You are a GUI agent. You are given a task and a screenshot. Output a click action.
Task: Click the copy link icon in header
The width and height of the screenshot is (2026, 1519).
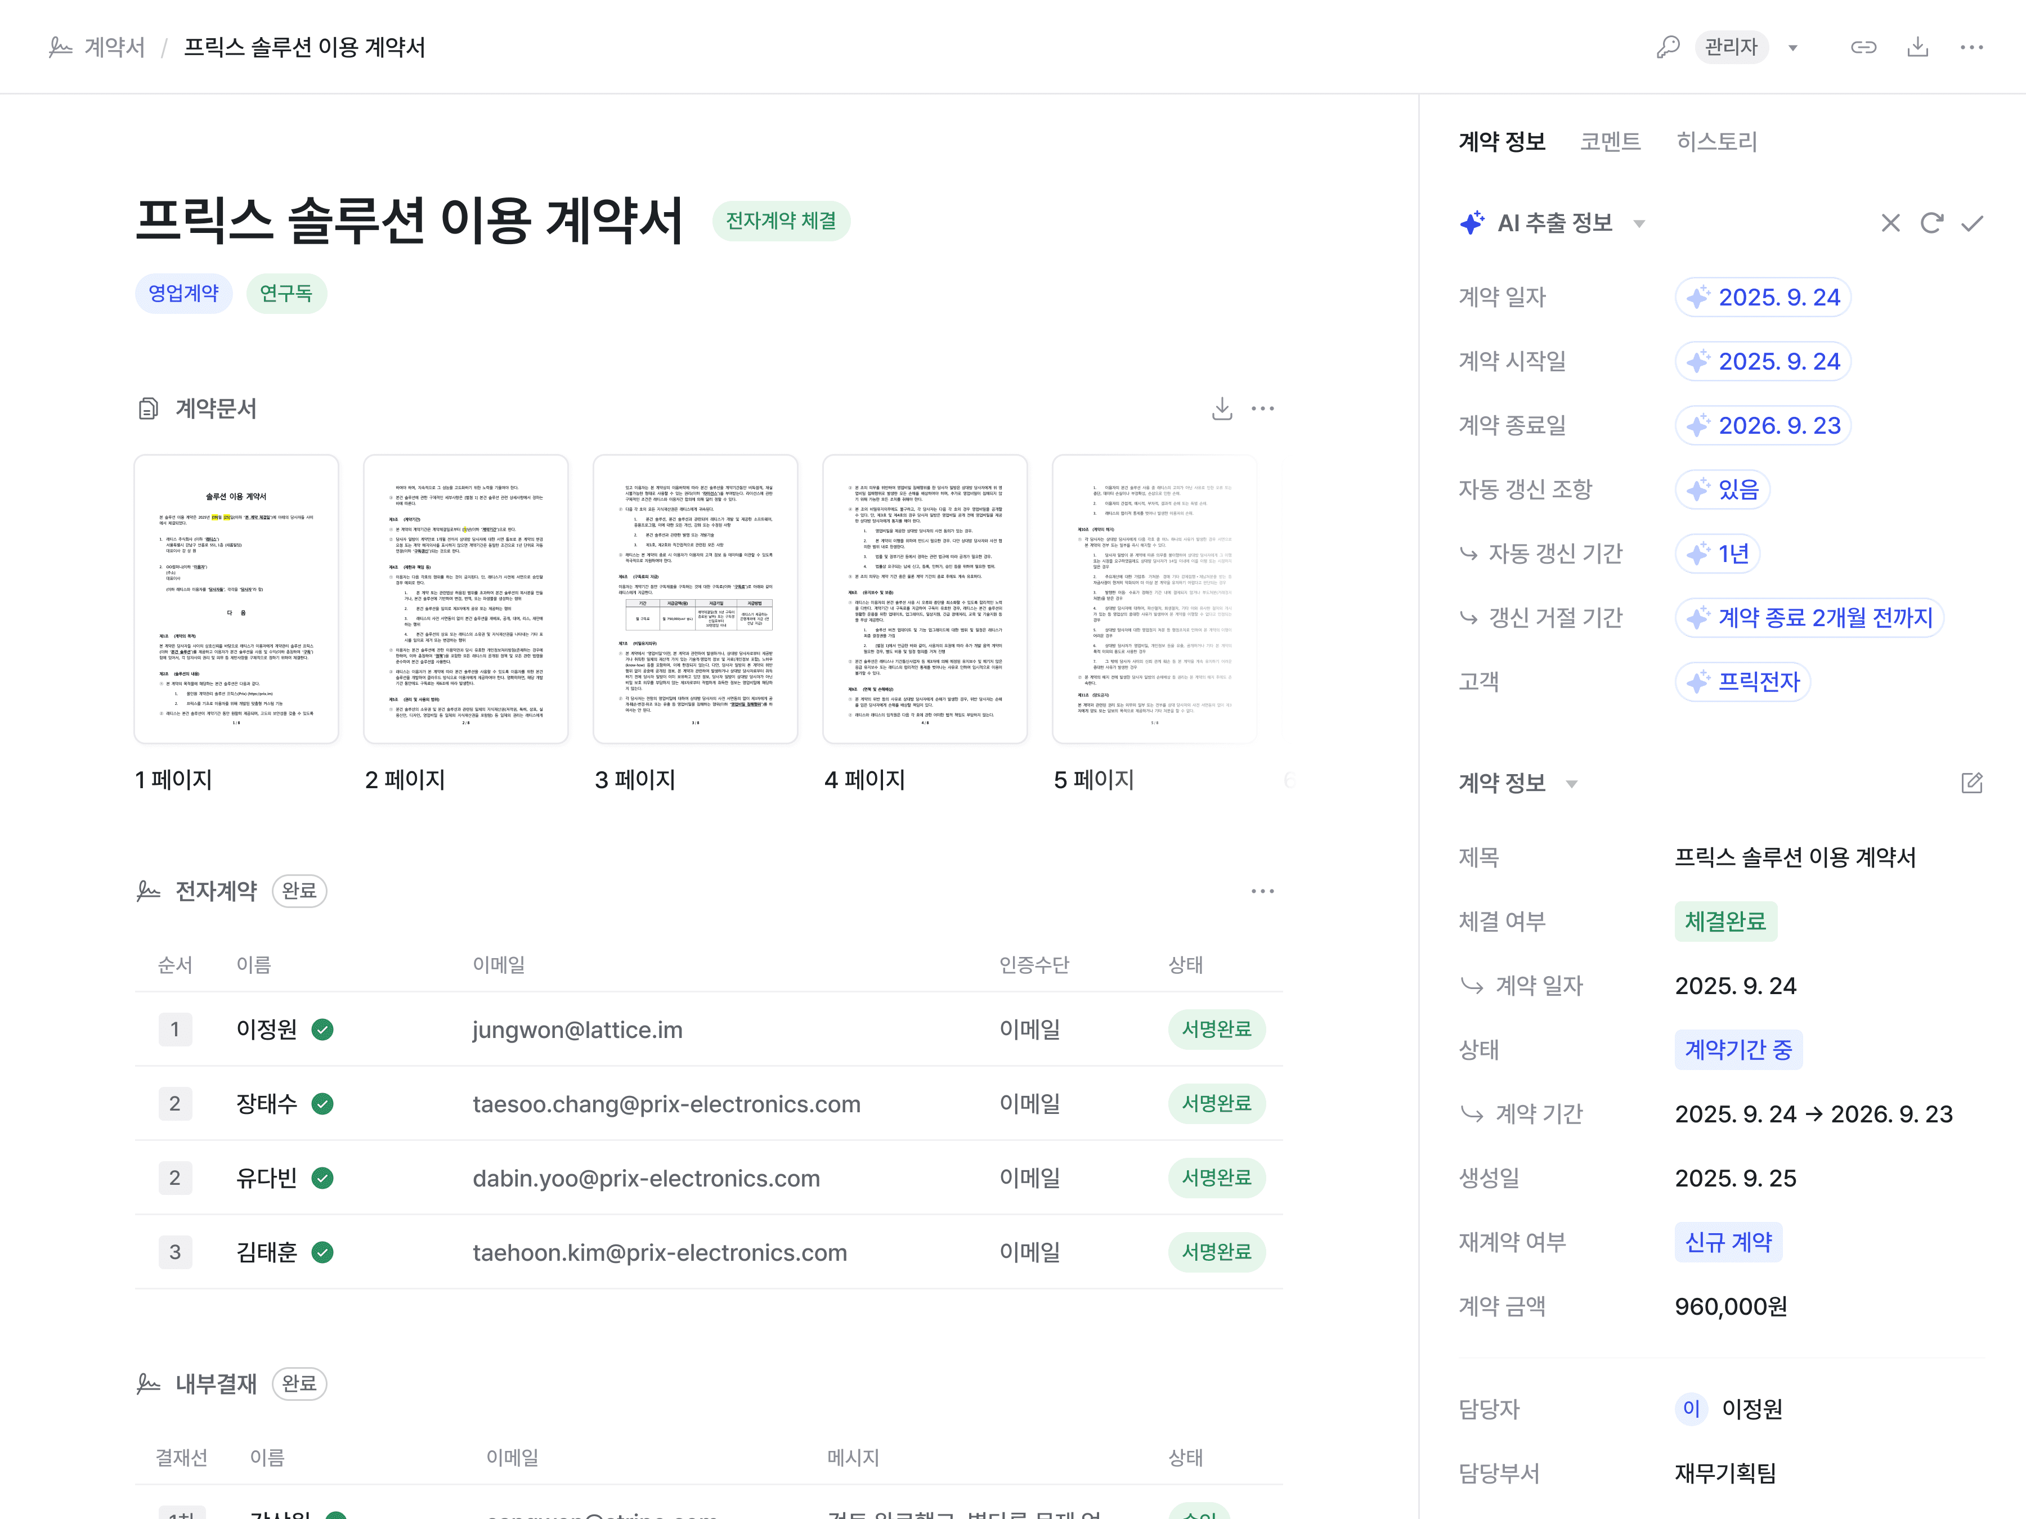click(1863, 47)
